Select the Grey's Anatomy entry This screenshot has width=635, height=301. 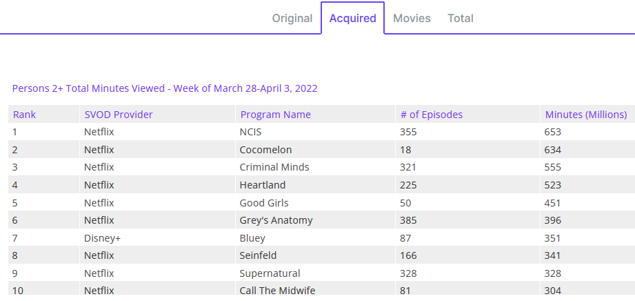click(276, 220)
